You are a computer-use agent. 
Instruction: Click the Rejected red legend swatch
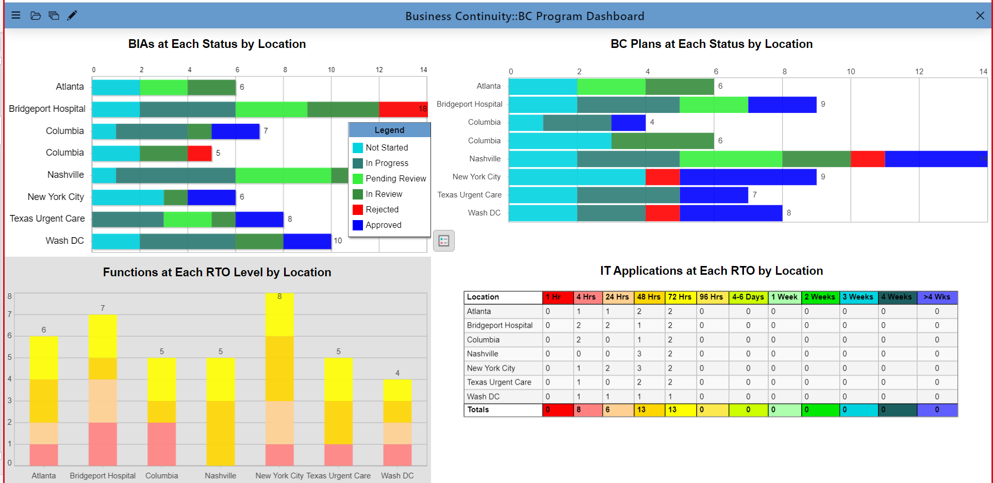357,210
